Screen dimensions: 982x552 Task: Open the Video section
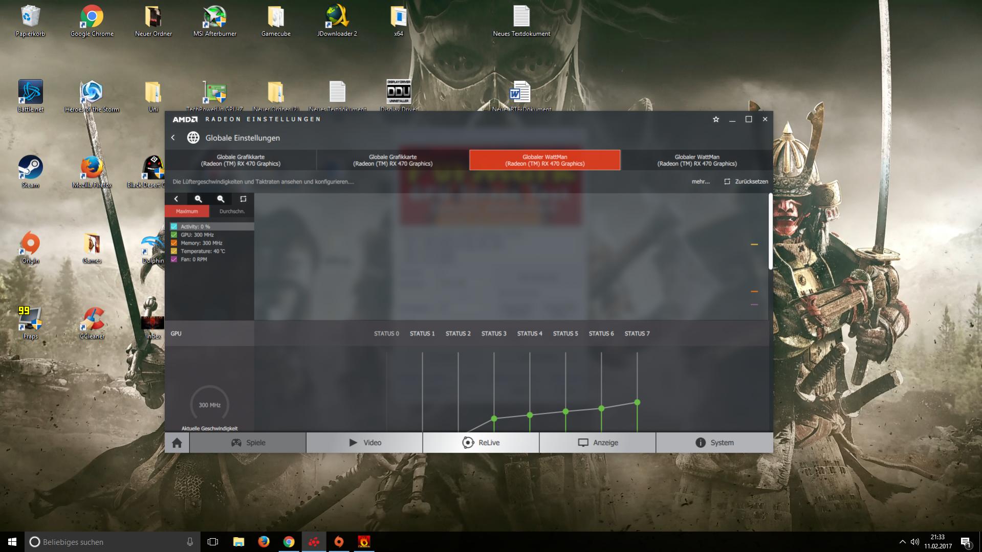coord(364,443)
